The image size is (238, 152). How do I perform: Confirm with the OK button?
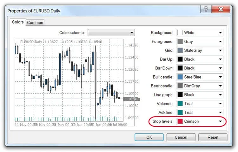click(149, 137)
